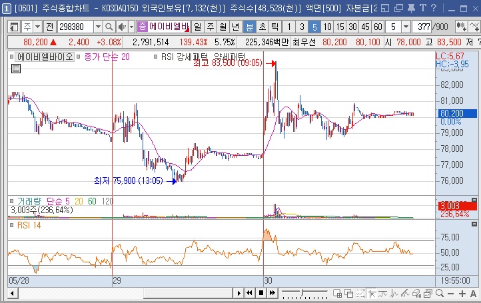Image resolution: width=481 pixels, height=303 pixels.
Task: Select the 년 (yearly) period tab
Action: [x=236, y=27]
